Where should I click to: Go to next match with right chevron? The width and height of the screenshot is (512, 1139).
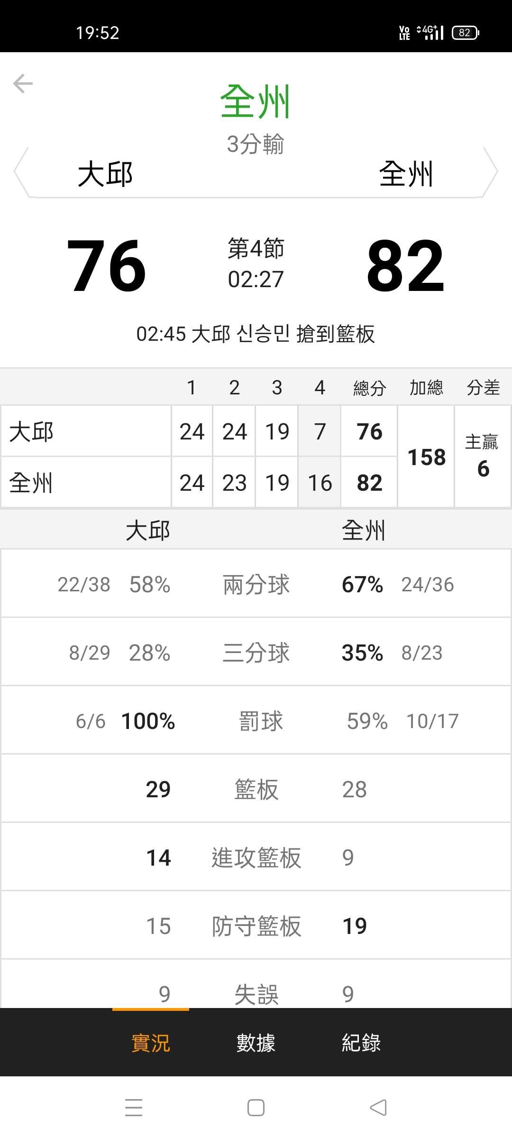(491, 172)
